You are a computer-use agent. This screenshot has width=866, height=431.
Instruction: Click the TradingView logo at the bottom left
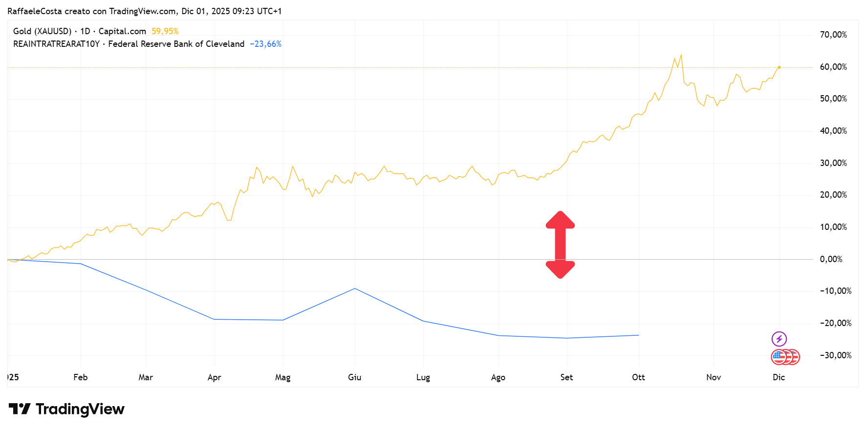coord(66,409)
